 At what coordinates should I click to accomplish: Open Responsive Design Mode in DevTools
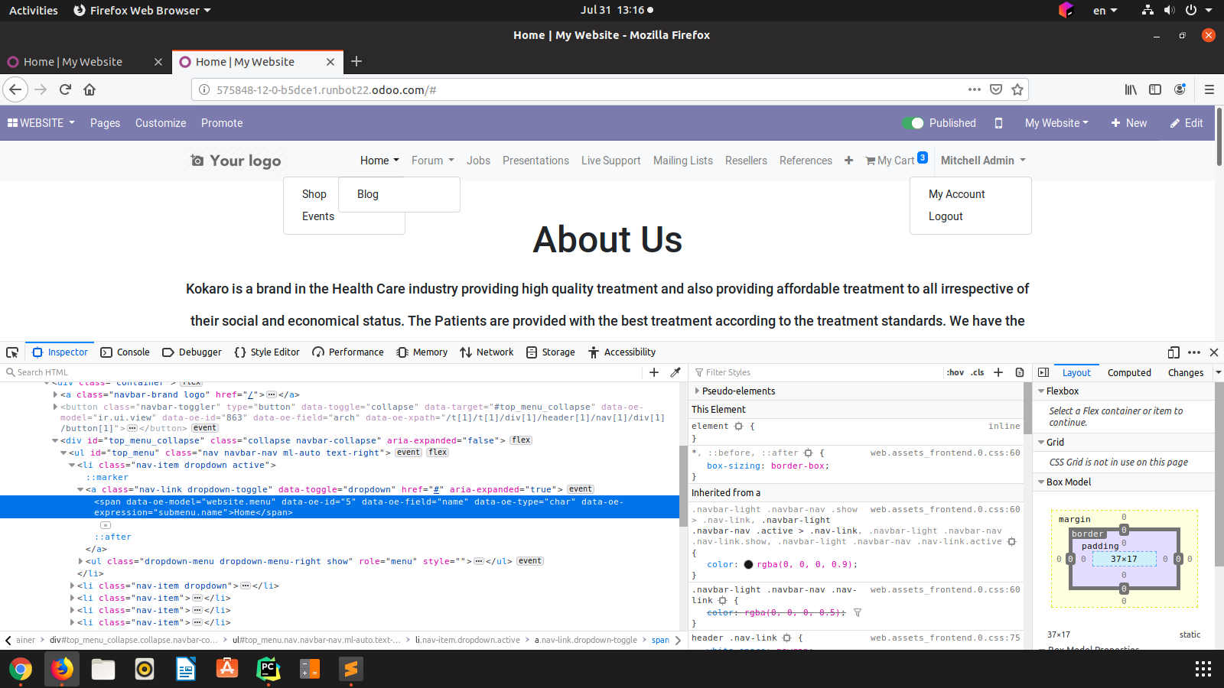click(1174, 352)
